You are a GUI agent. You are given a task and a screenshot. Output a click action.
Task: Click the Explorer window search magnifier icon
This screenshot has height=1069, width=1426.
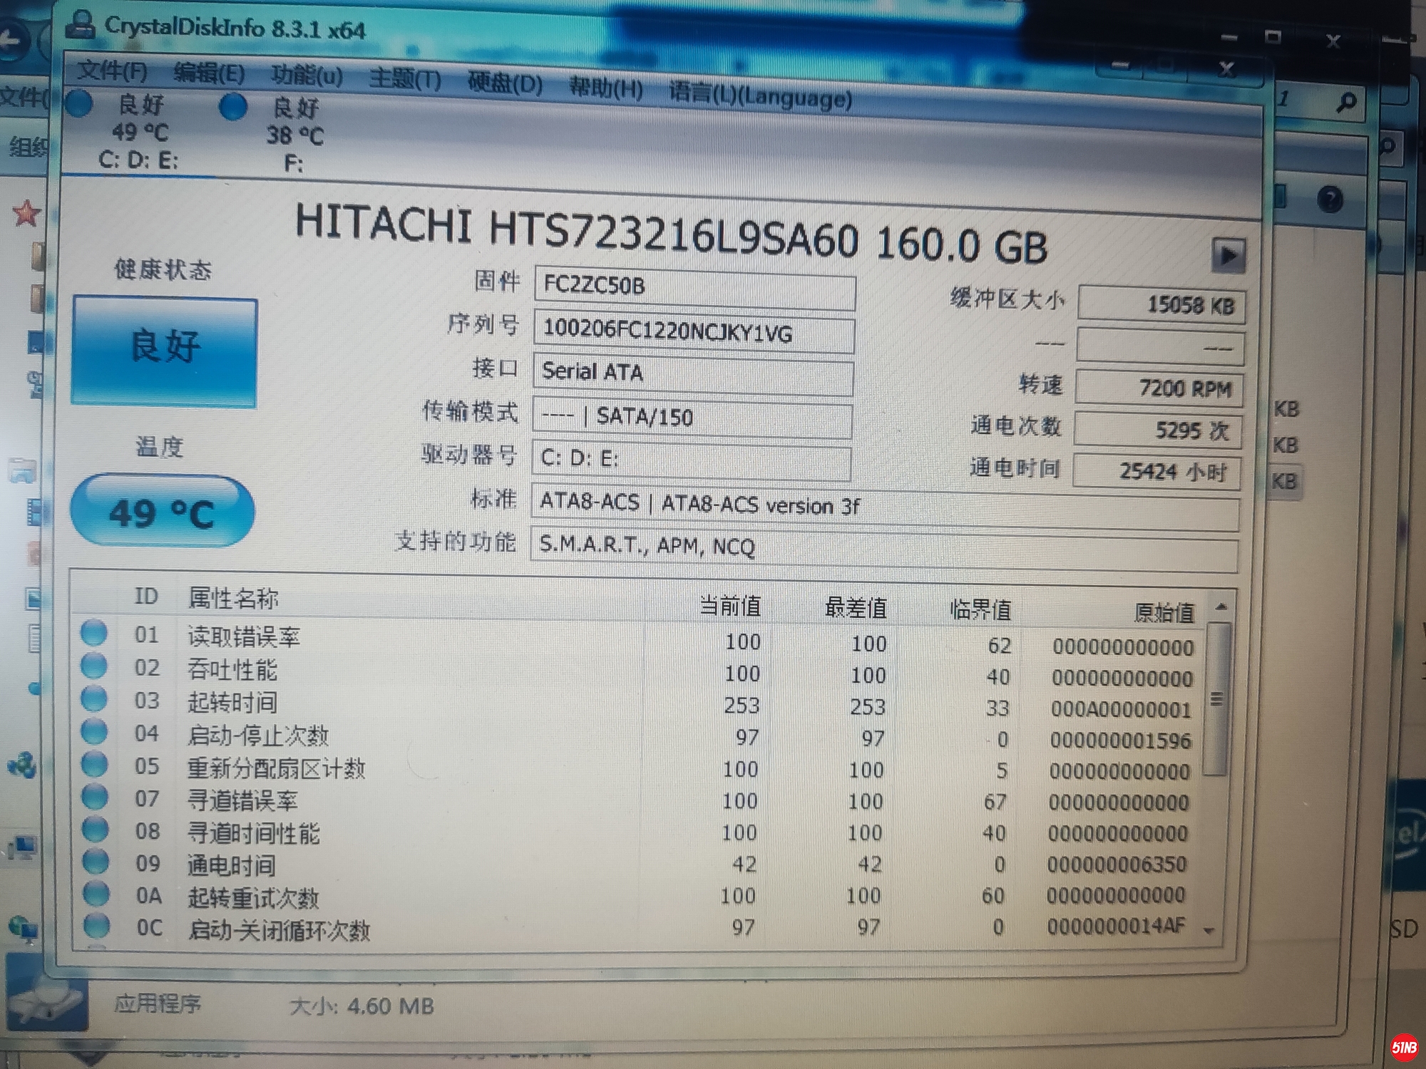pyautogui.click(x=1345, y=102)
